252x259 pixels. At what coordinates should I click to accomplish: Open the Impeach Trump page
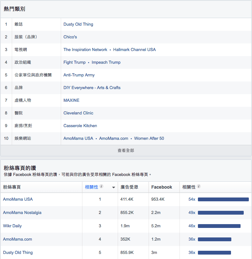pos(106,62)
